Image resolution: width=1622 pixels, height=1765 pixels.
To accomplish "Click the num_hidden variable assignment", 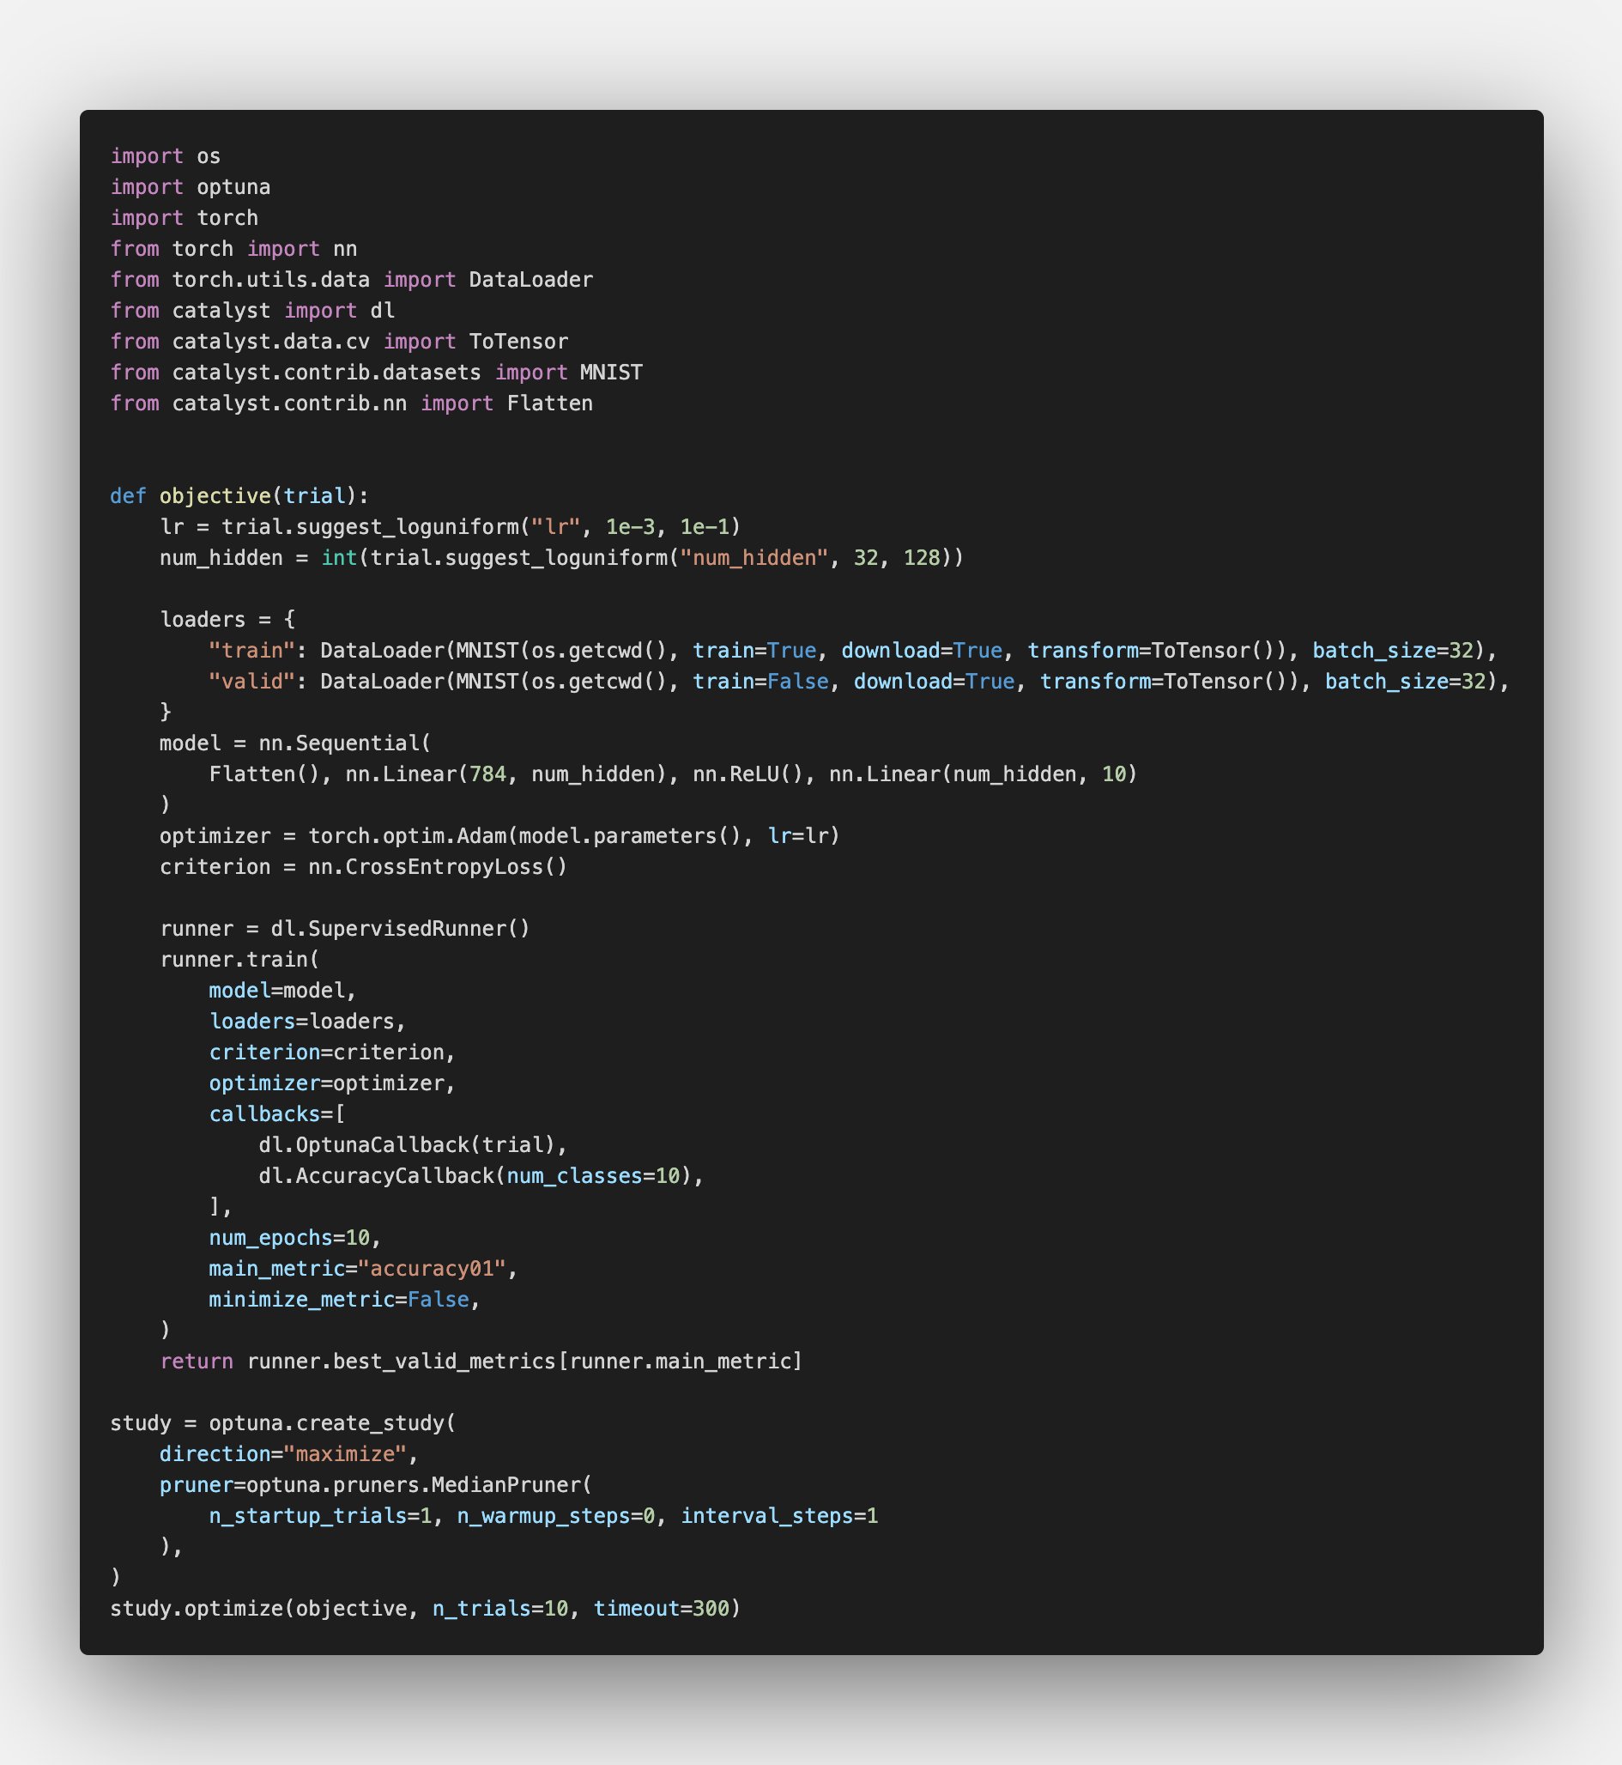I will (222, 557).
